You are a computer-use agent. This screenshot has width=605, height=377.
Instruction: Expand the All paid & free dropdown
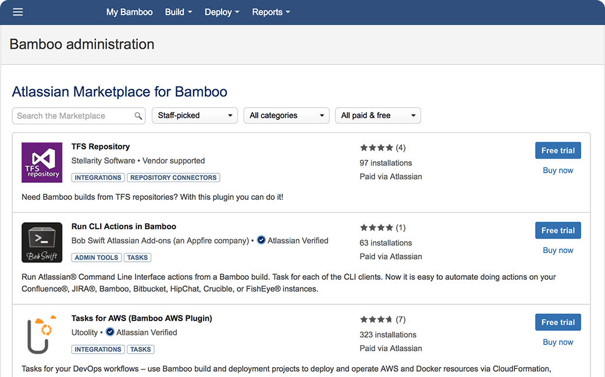(378, 115)
